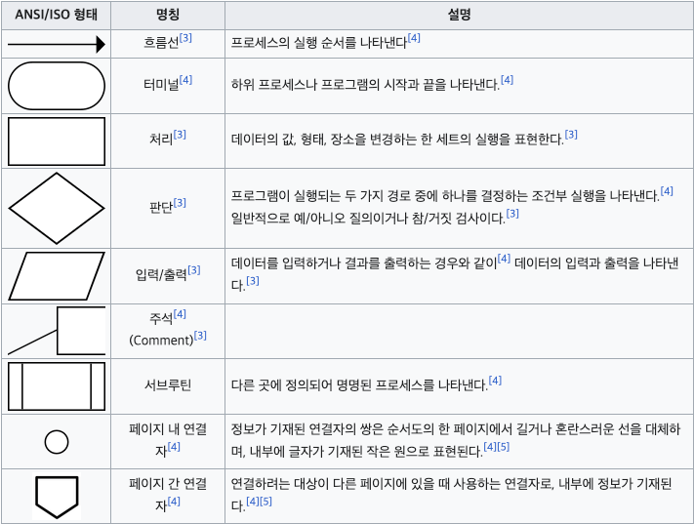Open reference [4] ending the 페이지 간 연결자 description
The width and height of the screenshot is (694, 524).
click(253, 502)
